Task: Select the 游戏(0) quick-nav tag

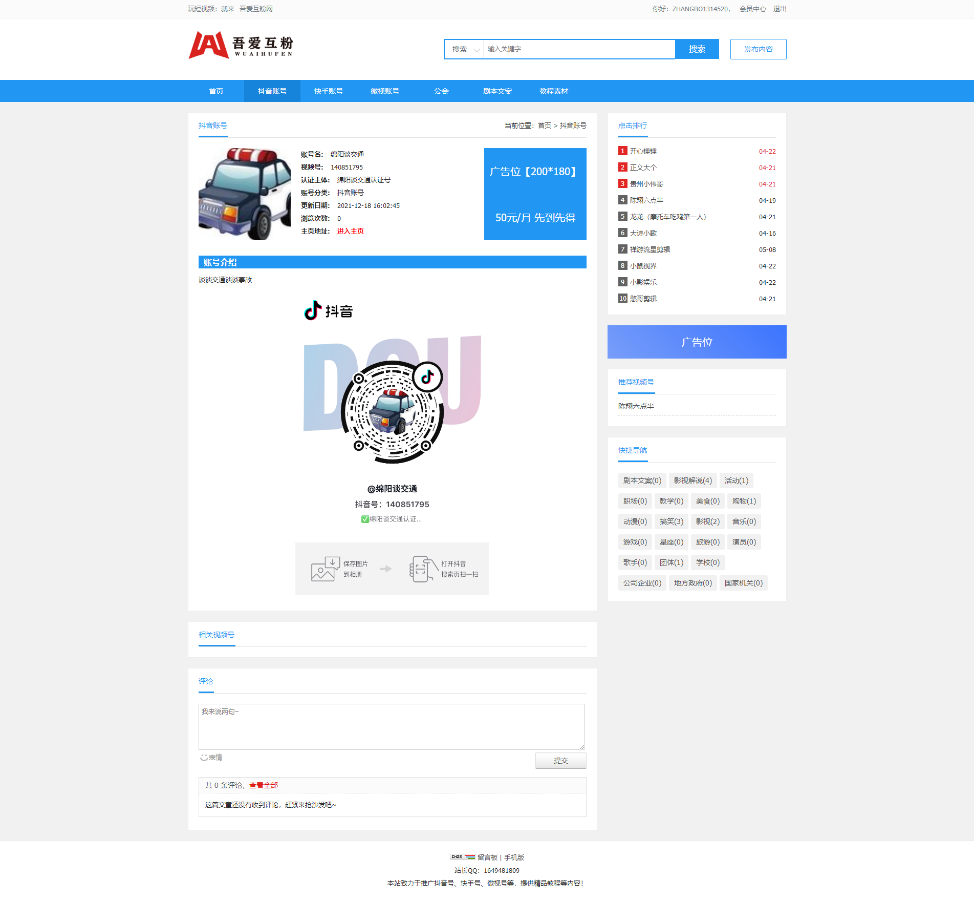Action: (x=635, y=542)
